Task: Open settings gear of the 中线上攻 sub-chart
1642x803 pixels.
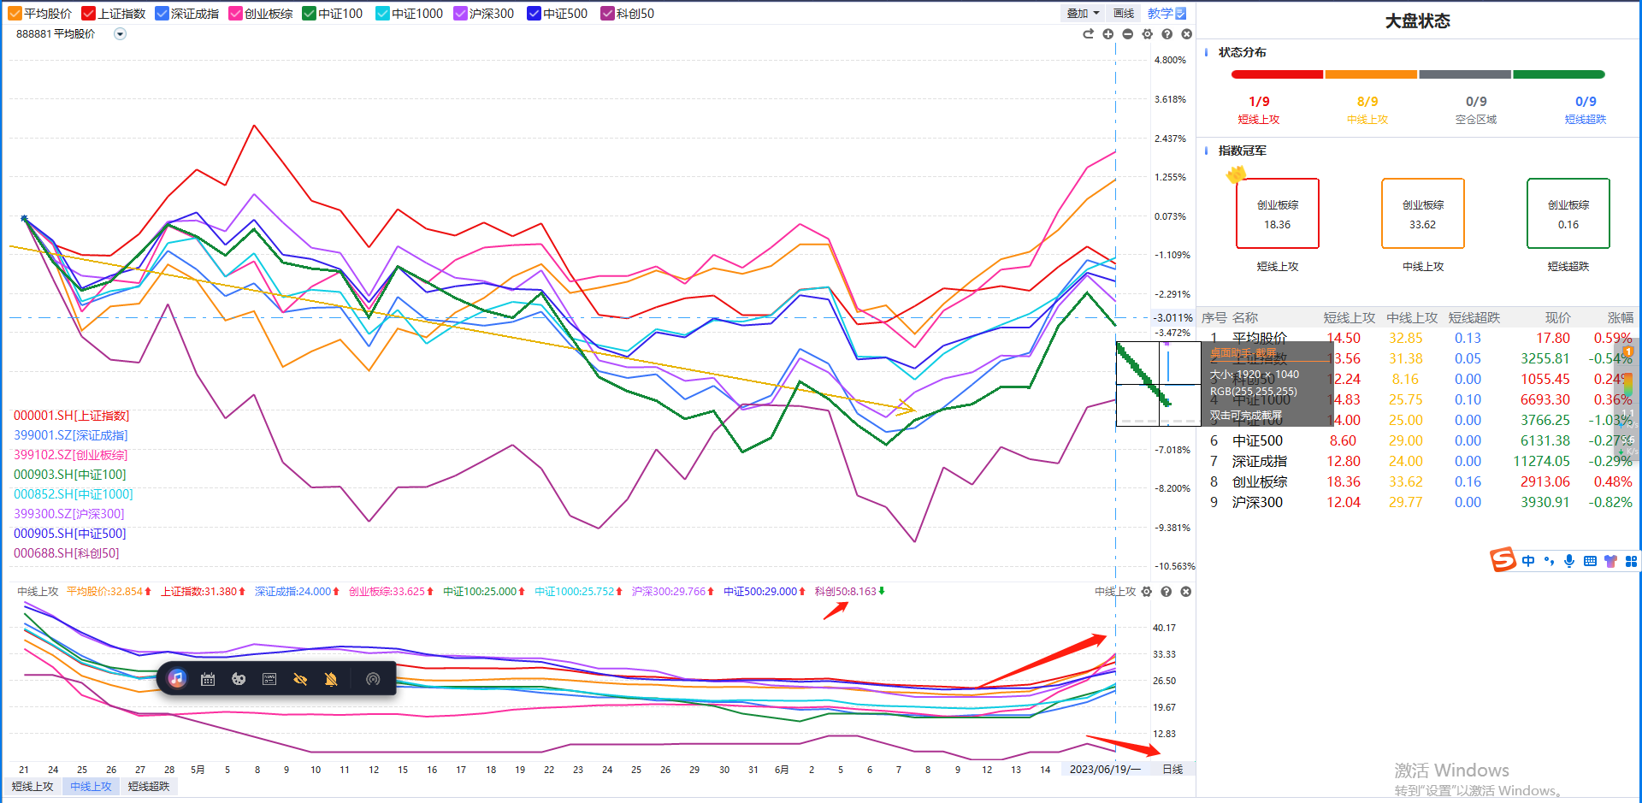Action: click(x=1147, y=592)
